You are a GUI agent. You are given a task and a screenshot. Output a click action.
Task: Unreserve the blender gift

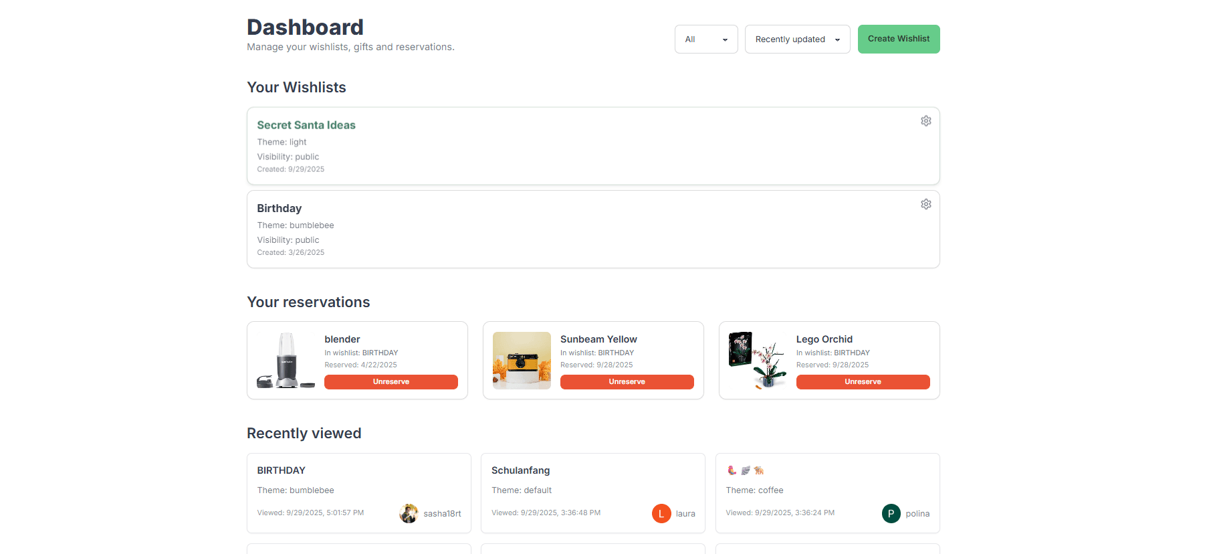[x=391, y=382]
